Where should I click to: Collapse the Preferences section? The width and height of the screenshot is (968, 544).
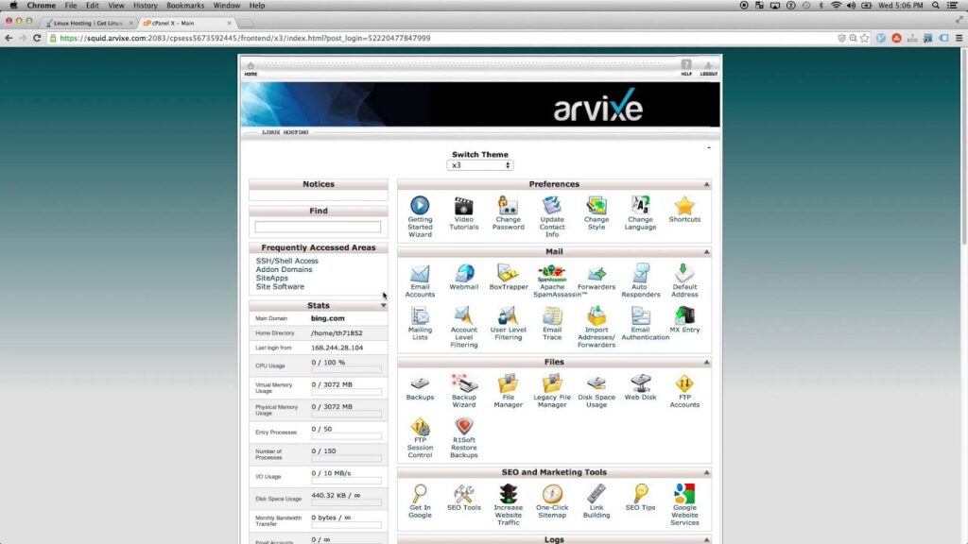click(706, 185)
